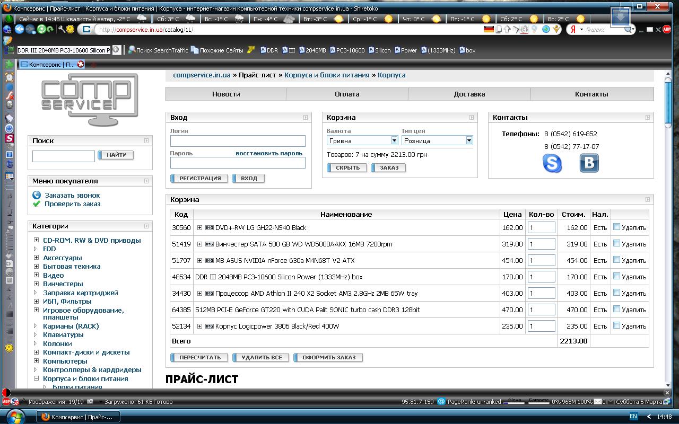Viewport: 679px width, 424px height.
Task: Click image icon beside DVD+-RW LG GH22-NS40
Action: pyautogui.click(x=209, y=228)
